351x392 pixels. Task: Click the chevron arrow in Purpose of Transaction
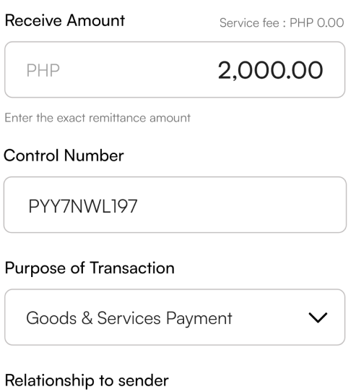coord(318,318)
